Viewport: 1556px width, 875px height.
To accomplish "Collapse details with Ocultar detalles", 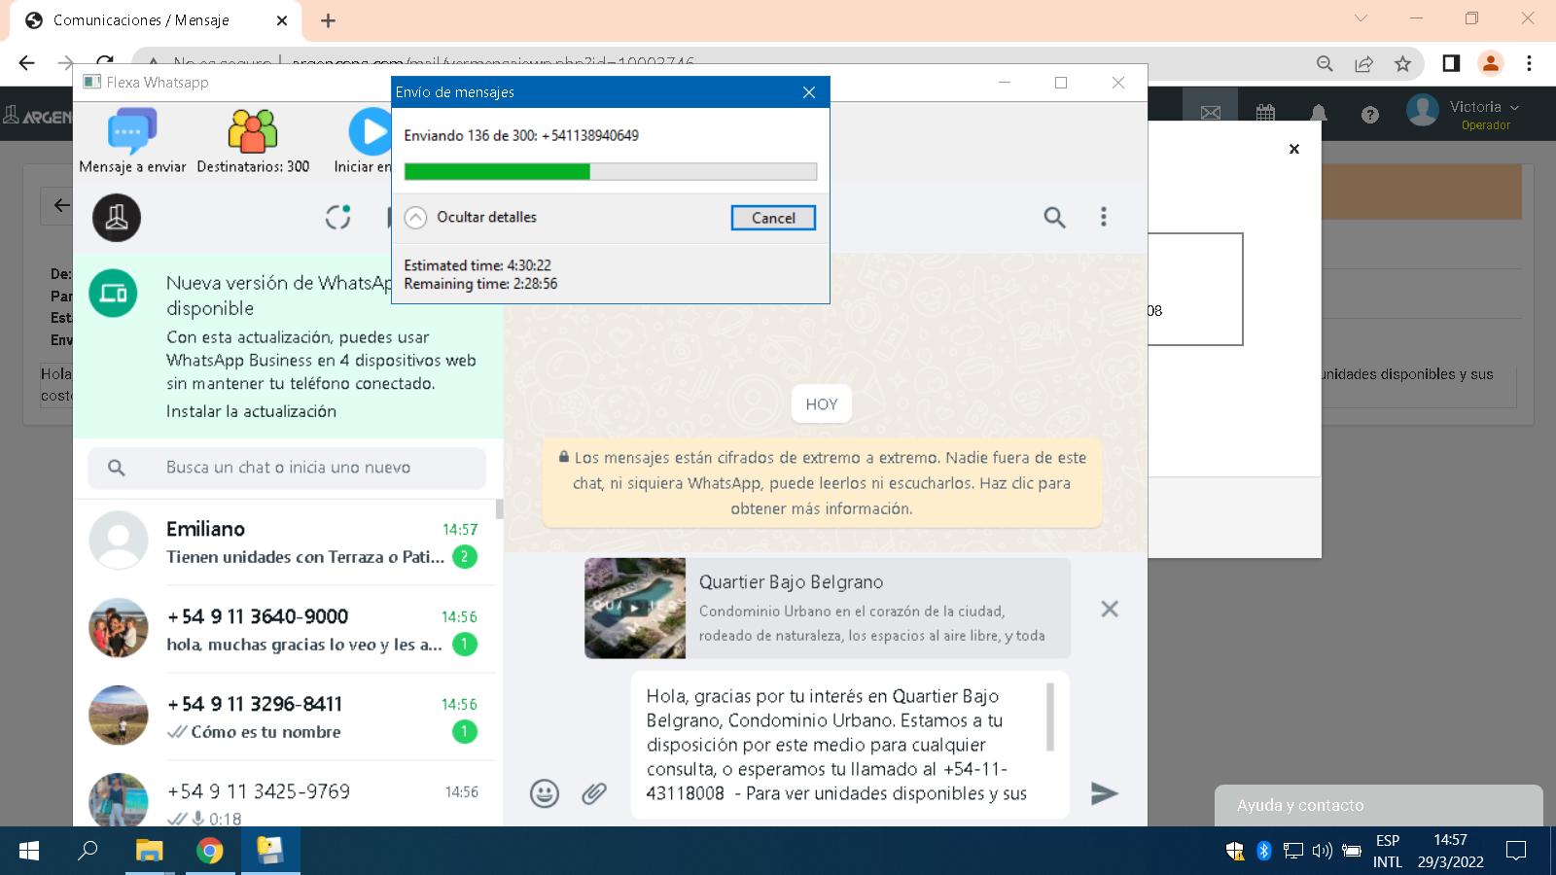I will click(x=471, y=217).
